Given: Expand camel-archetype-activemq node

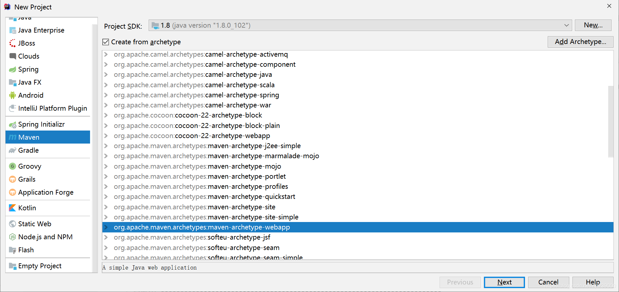Looking at the screenshot, I should click(x=106, y=54).
